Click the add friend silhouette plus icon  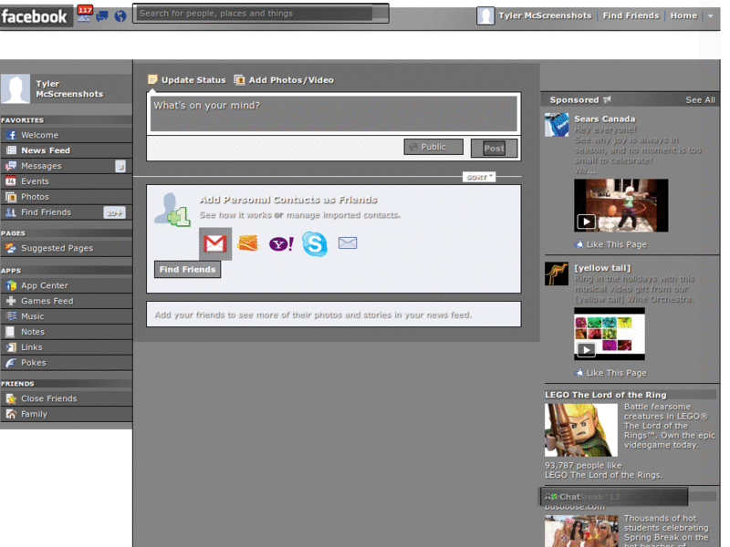point(172,210)
